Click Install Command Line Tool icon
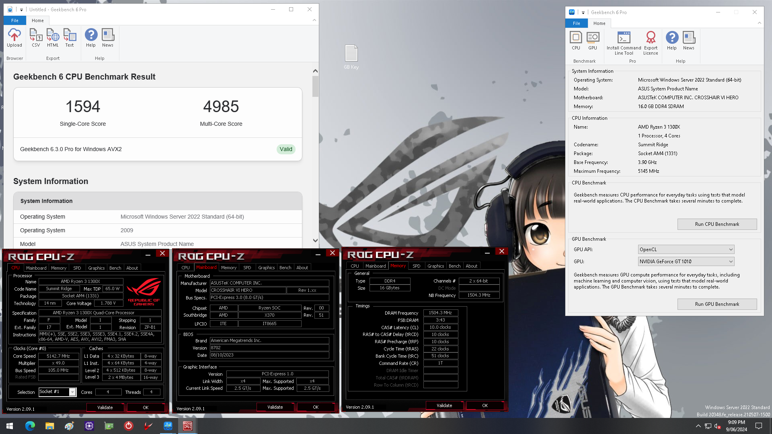 click(x=624, y=43)
